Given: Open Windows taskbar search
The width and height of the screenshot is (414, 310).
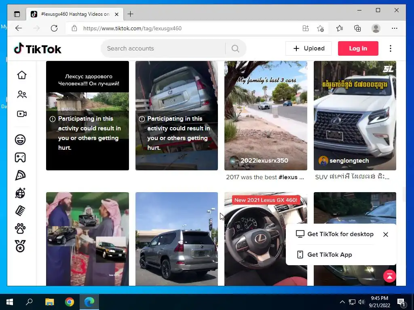Looking at the screenshot, I should coord(29,302).
